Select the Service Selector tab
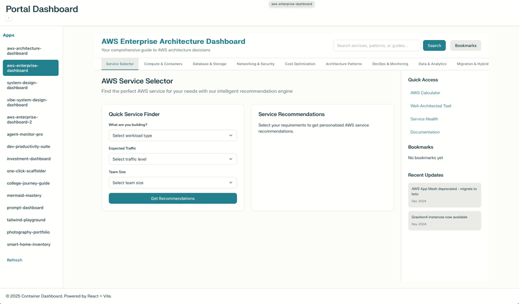The height and width of the screenshot is (304, 519). (120, 64)
